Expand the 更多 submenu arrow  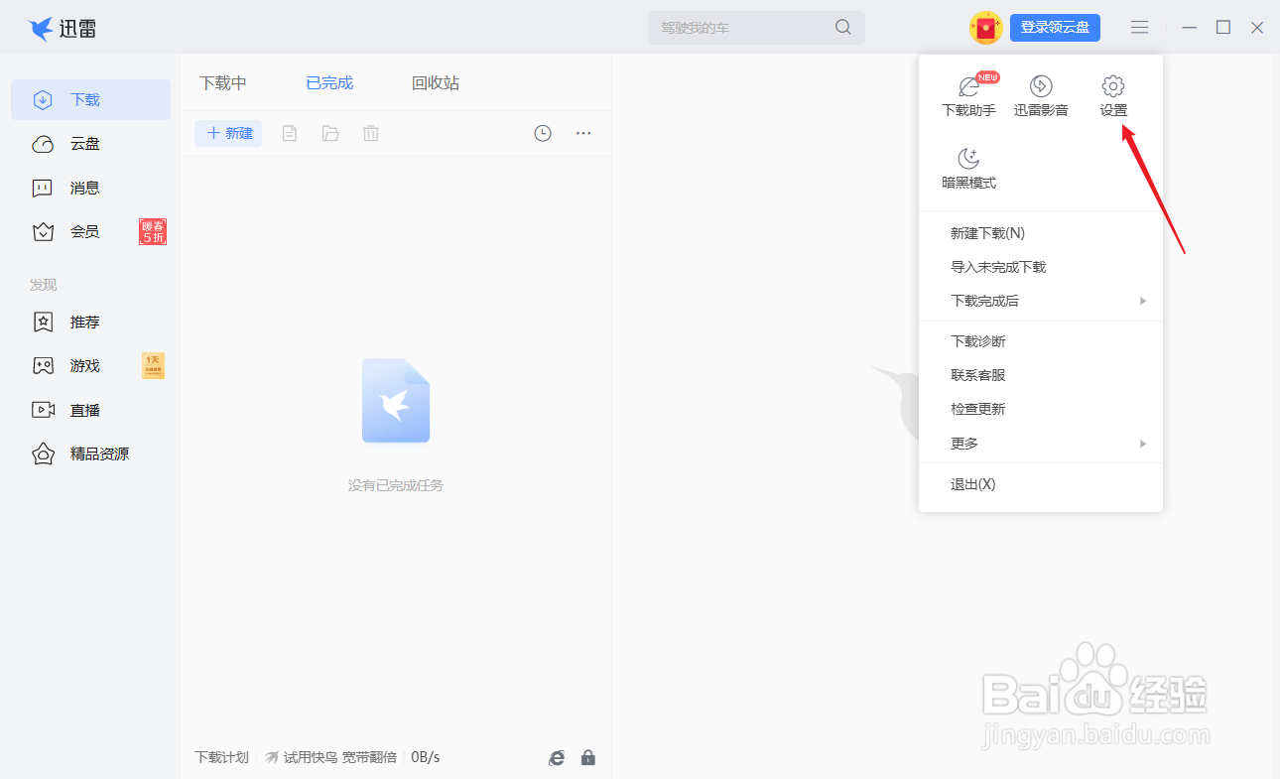click(x=1142, y=443)
